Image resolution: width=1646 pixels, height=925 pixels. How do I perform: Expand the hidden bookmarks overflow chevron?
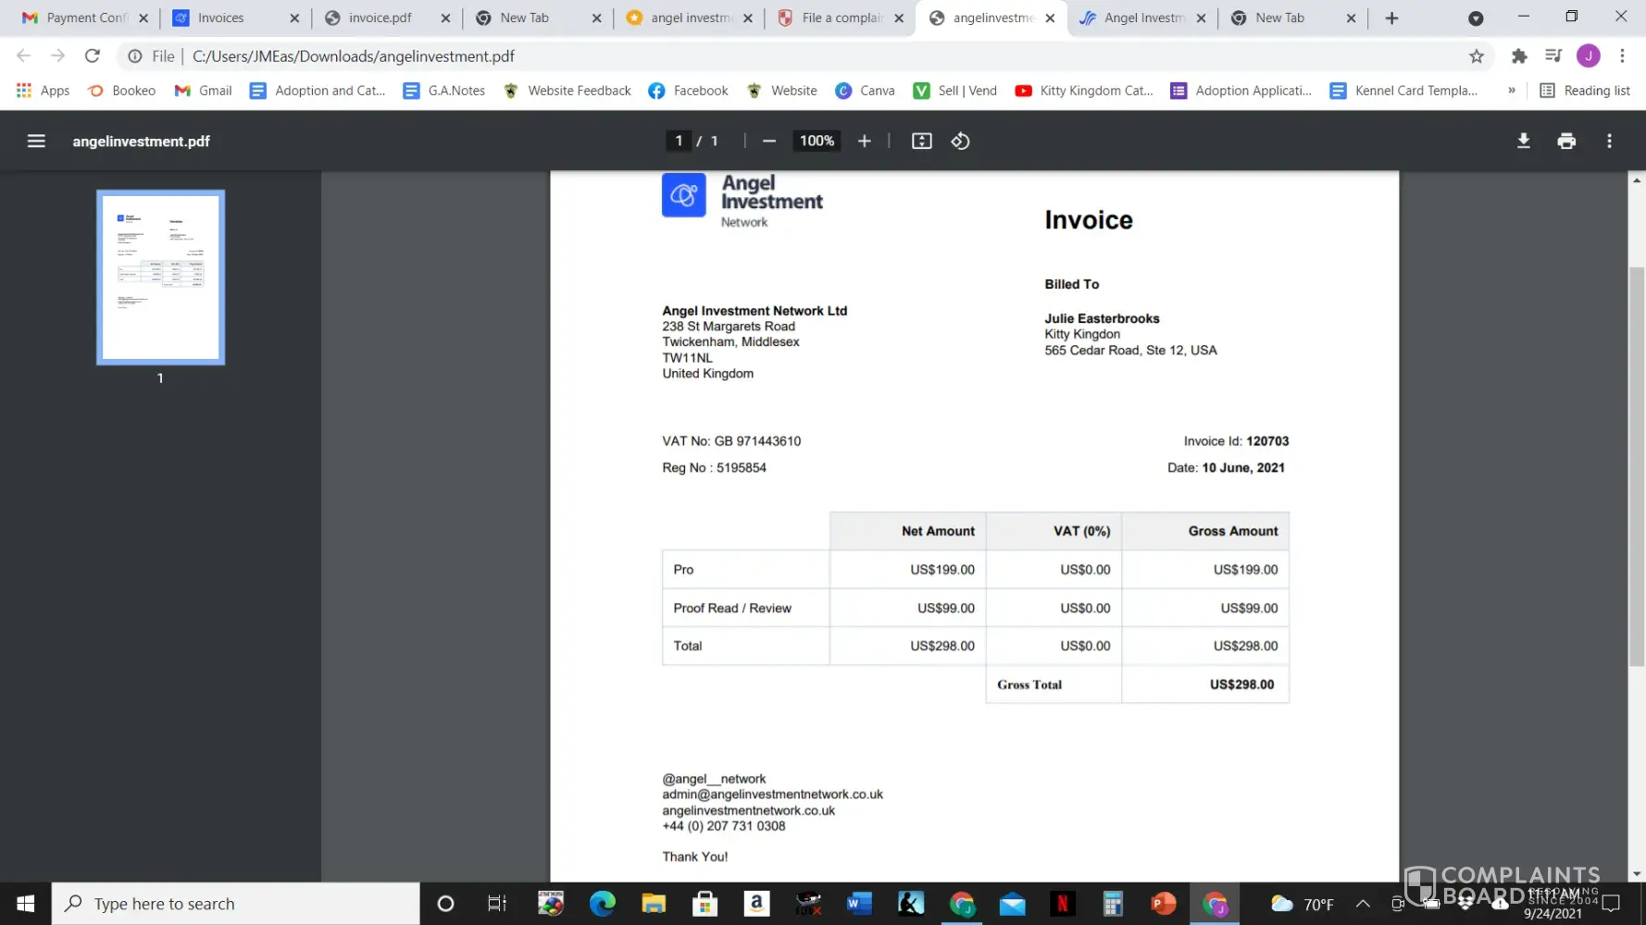(1511, 91)
